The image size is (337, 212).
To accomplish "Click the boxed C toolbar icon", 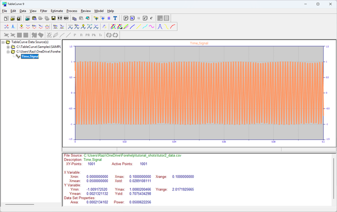I will 145,18.
